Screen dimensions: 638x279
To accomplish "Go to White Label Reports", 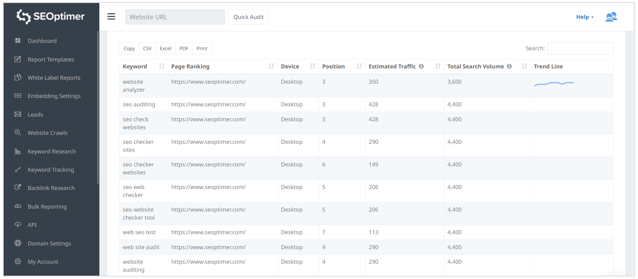I will click(54, 78).
